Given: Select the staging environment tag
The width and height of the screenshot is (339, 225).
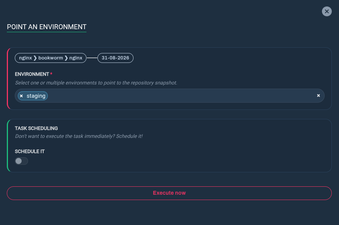Looking at the screenshot, I should [33, 96].
